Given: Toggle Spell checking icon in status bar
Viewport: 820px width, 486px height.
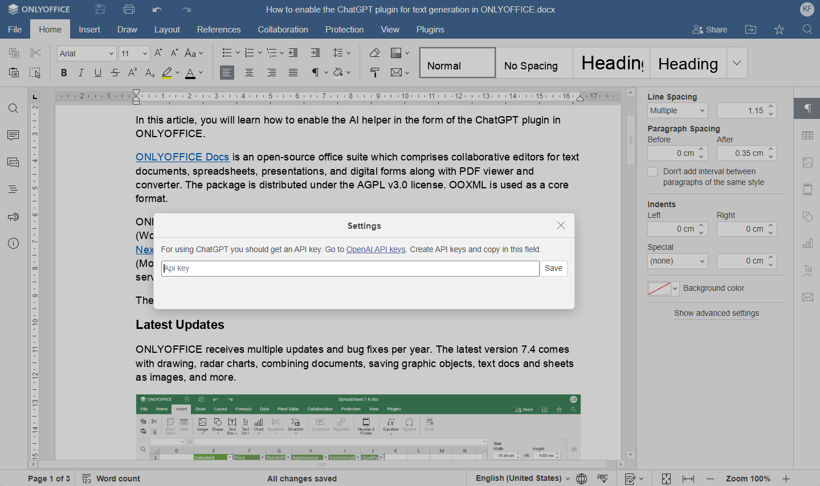Looking at the screenshot, I should [x=603, y=479].
